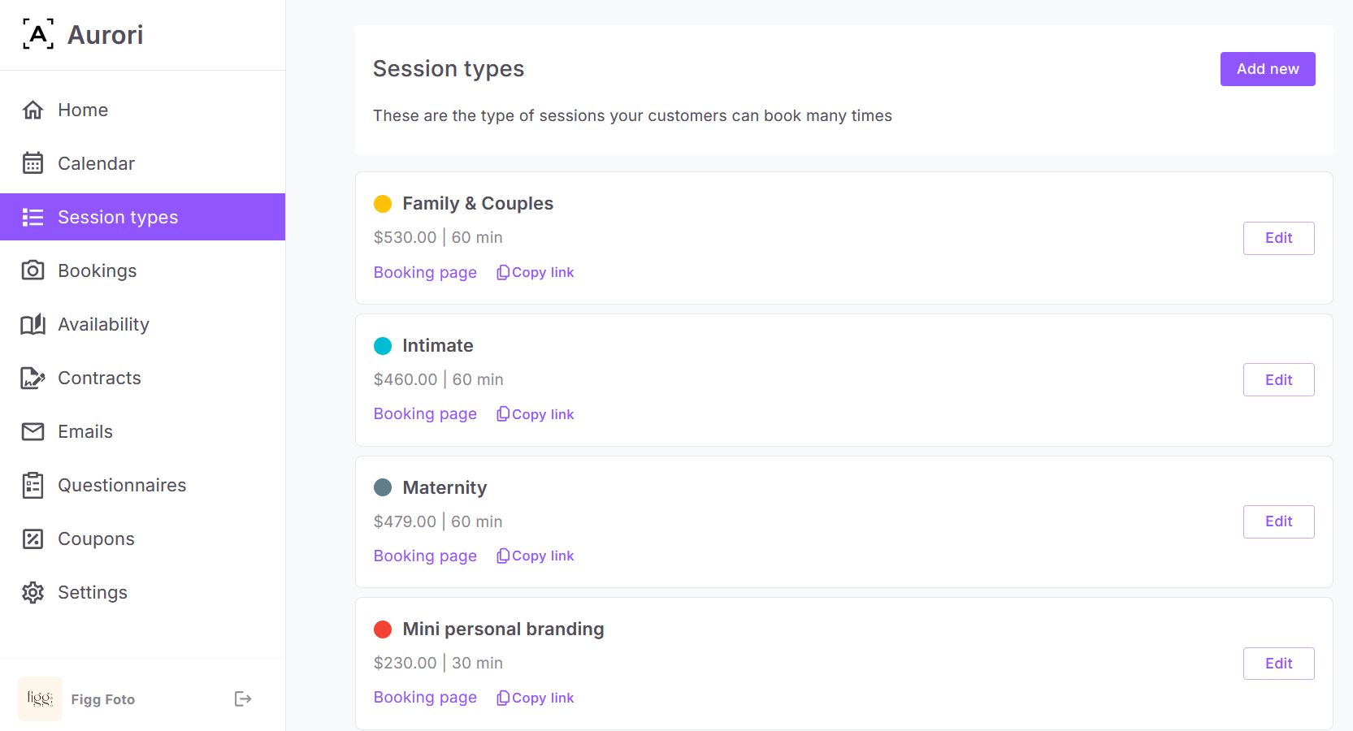
Task: Click the Coupons percent icon
Action: (33, 539)
